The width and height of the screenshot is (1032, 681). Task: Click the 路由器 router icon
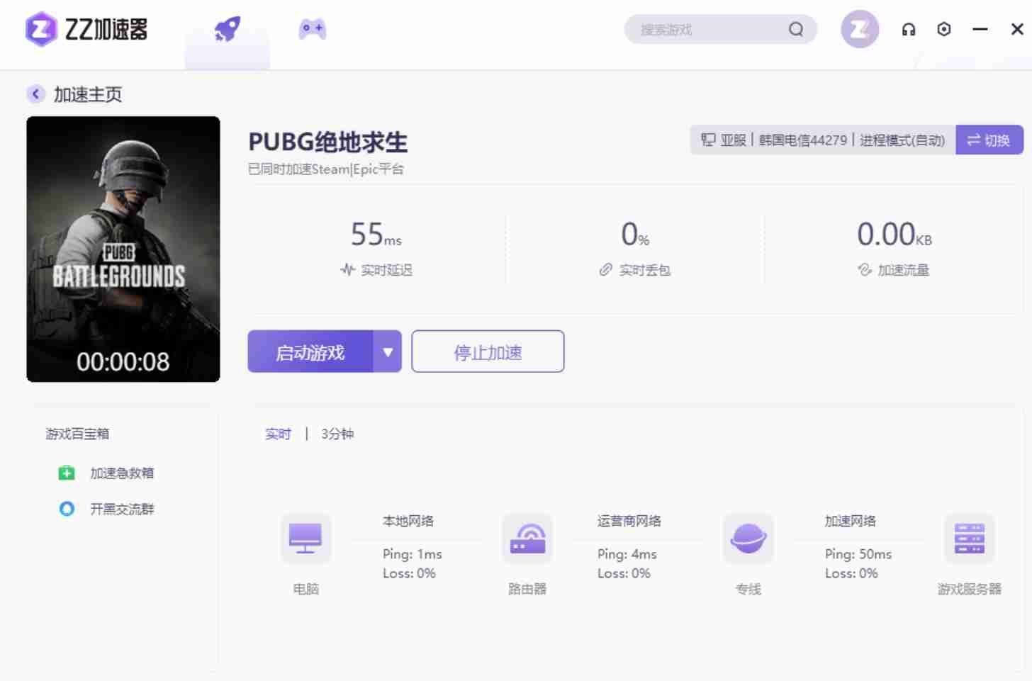(527, 539)
